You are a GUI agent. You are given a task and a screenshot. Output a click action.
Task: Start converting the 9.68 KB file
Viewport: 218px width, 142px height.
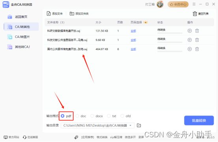pyautogui.click(x=190, y=40)
